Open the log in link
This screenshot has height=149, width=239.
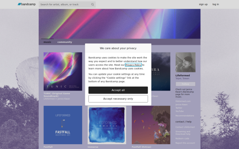[215, 4]
